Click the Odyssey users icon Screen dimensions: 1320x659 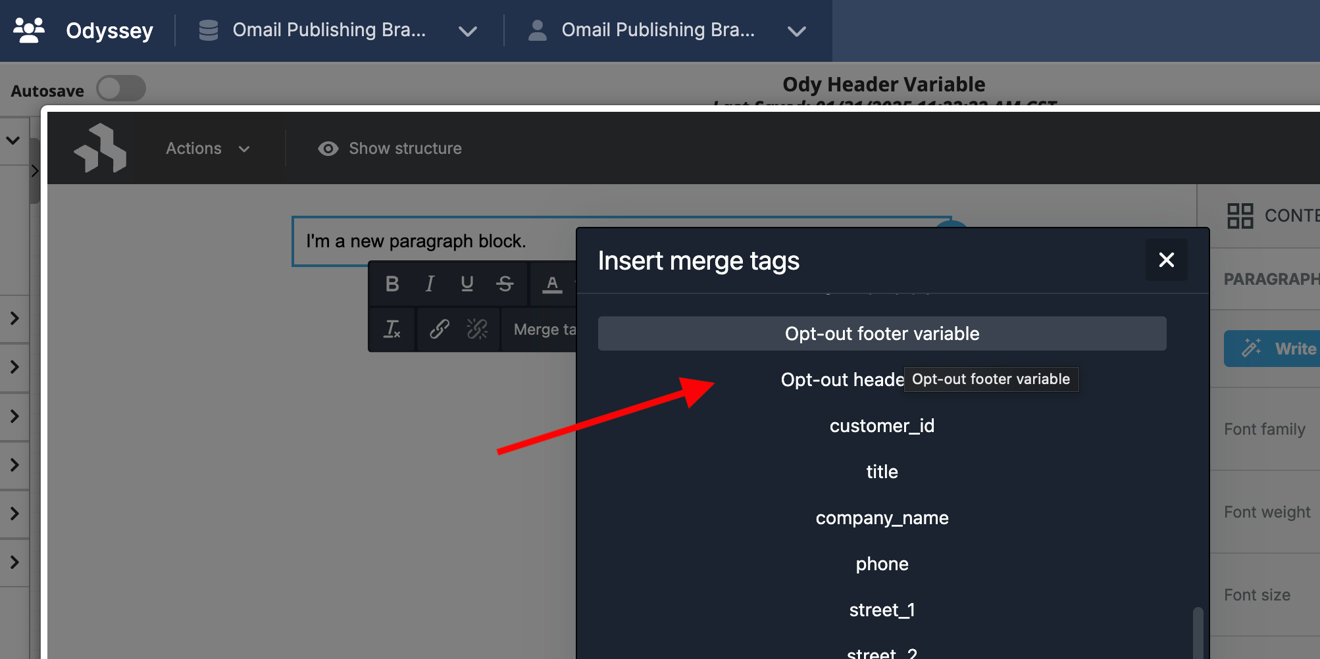click(29, 30)
